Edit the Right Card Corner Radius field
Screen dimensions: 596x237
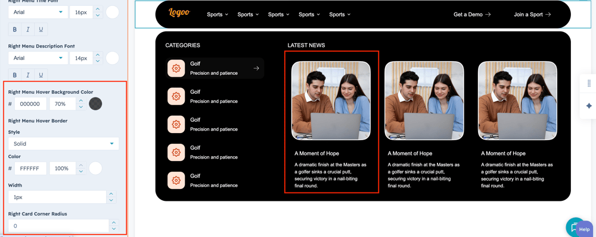[x=58, y=226]
